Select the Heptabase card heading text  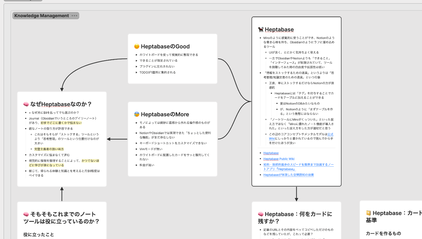(x=279, y=29)
